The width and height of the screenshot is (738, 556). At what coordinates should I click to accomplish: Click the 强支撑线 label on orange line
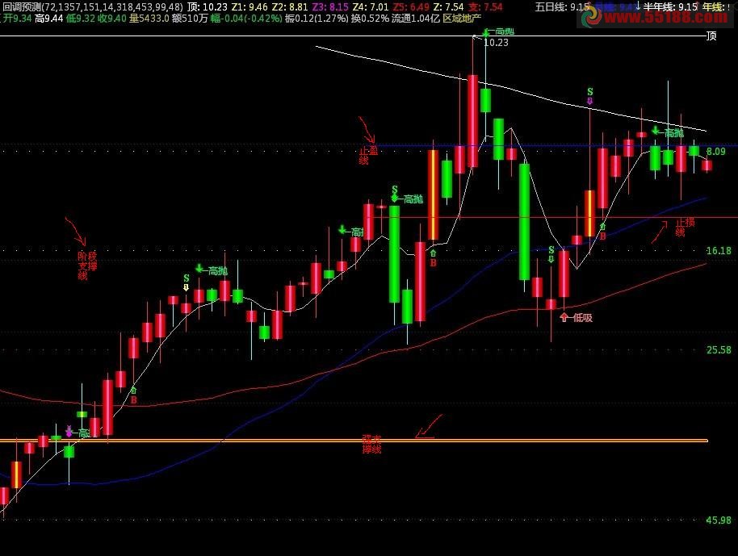tap(371, 444)
